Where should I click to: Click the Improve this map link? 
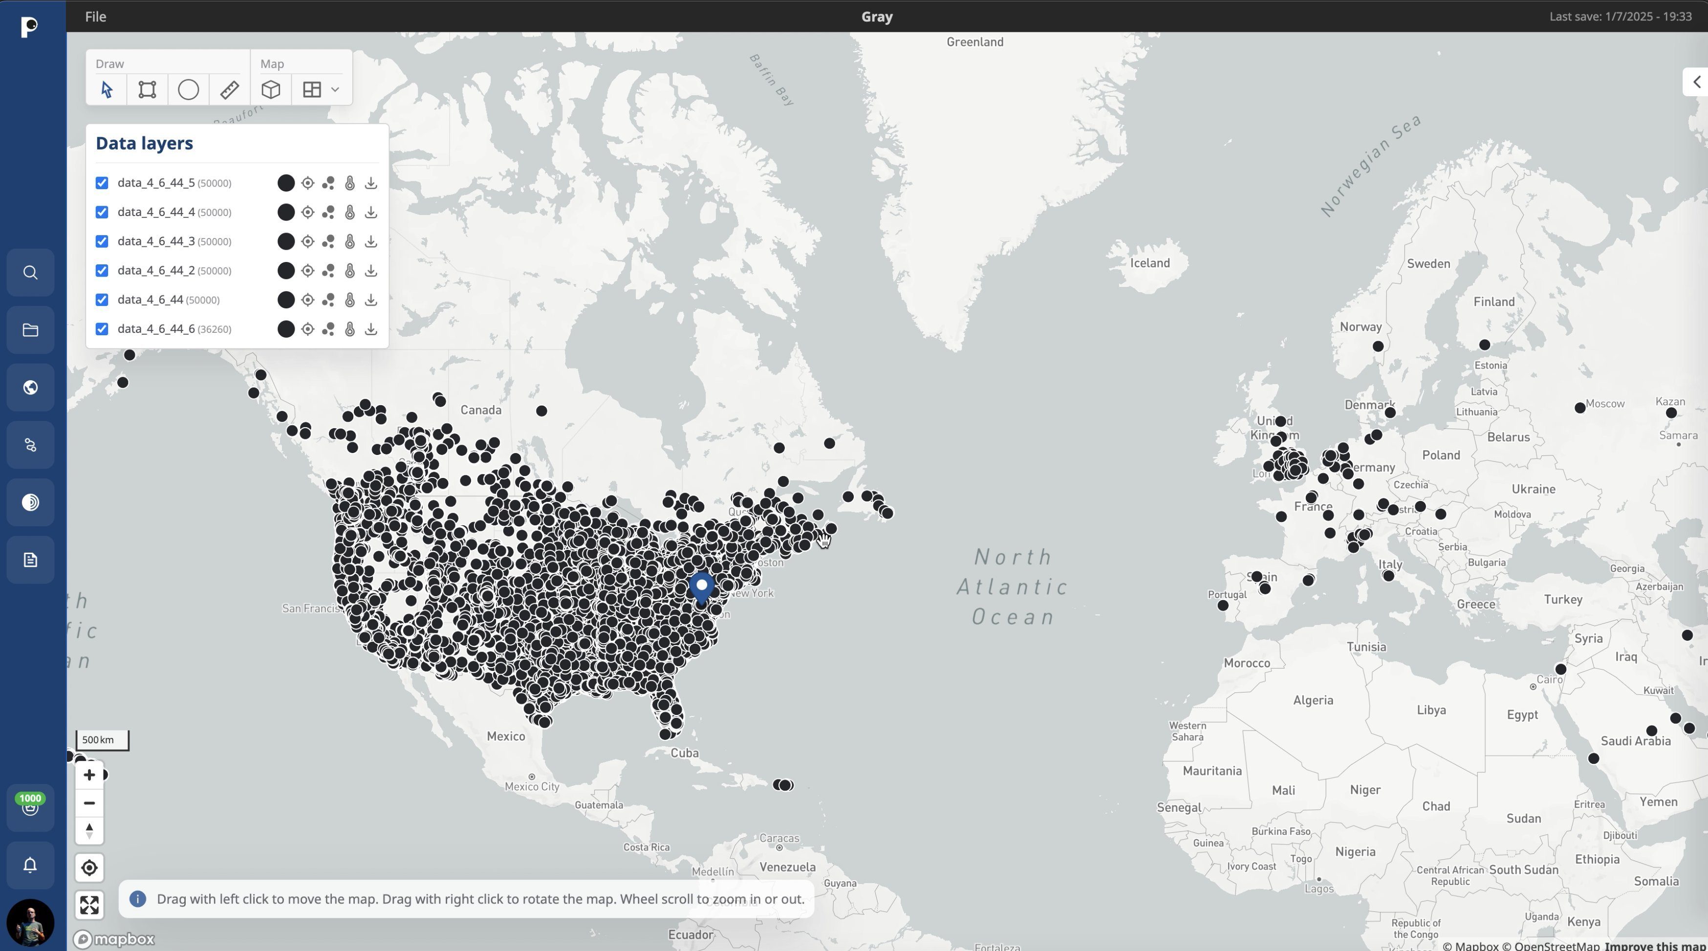tap(1655, 946)
